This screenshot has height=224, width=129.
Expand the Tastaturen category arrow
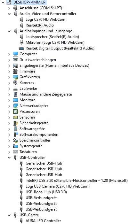click(9, 152)
